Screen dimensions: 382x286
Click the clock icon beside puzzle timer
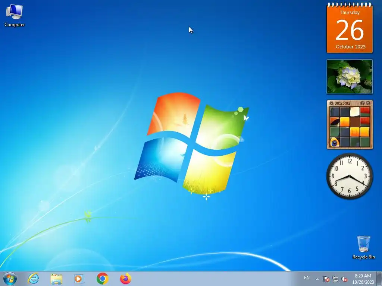coord(332,104)
